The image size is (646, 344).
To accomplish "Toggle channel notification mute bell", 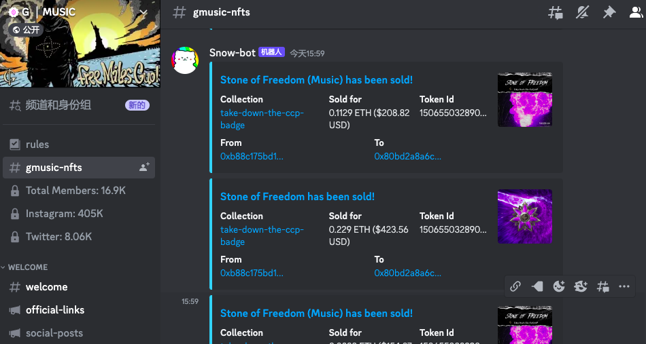I will (x=582, y=13).
